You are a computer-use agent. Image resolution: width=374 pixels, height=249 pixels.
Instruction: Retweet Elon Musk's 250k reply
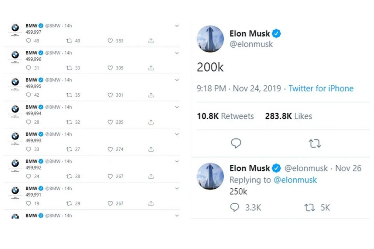coord(309,208)
